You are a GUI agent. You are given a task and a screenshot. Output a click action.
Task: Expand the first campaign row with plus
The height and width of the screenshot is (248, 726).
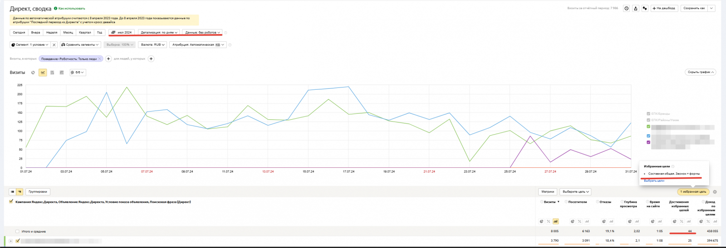tap(11, 241)
